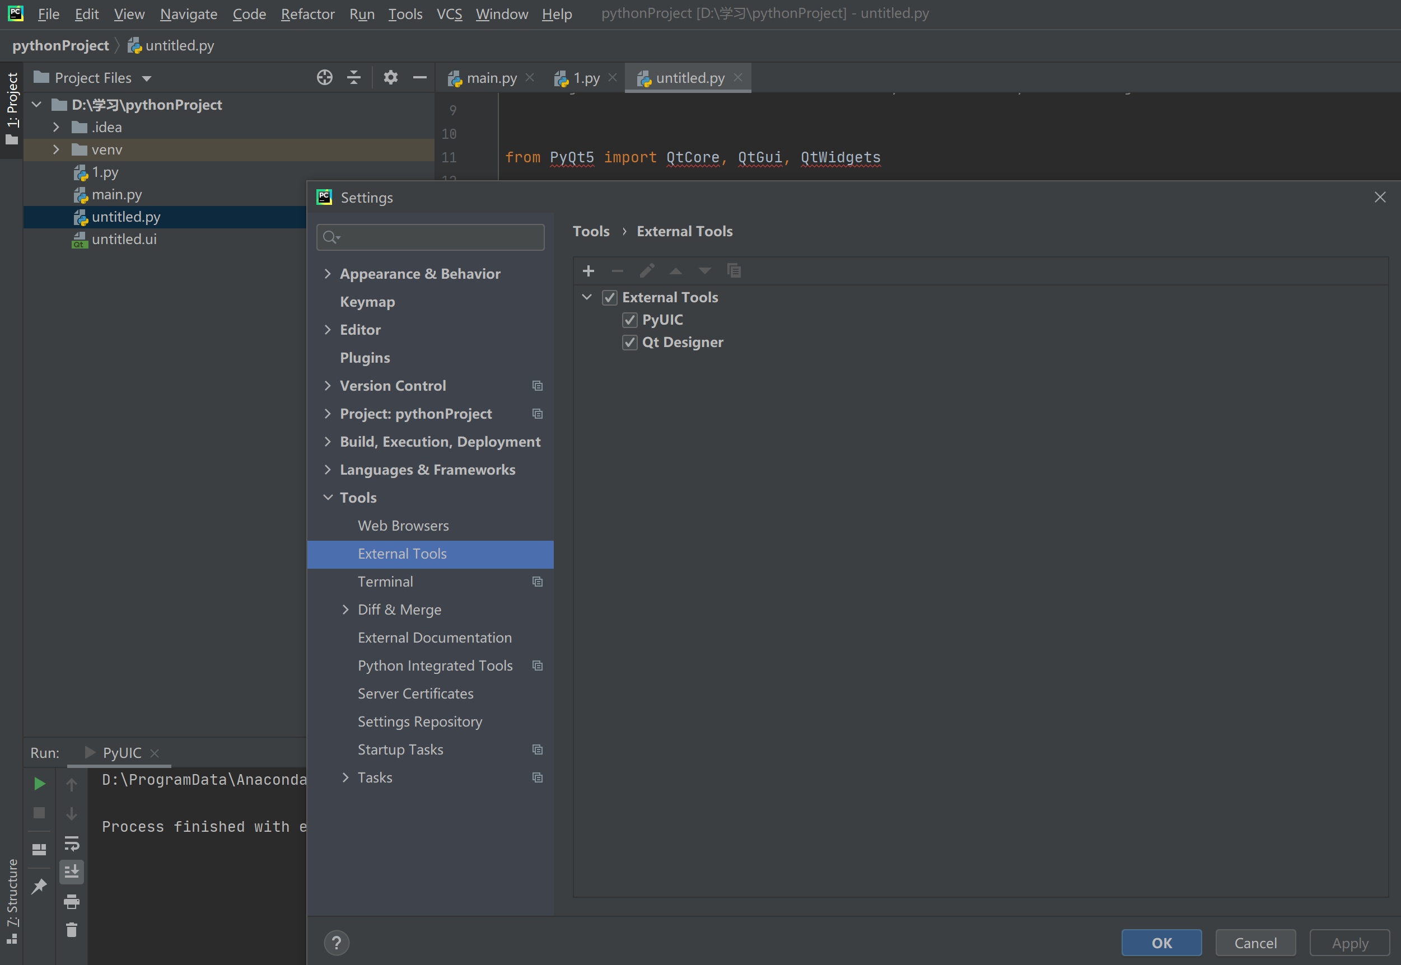This screenshot has height=965, width=1401.
Task: Toggle the PyUIC external tool checkbox
Action: click(629, 319)
